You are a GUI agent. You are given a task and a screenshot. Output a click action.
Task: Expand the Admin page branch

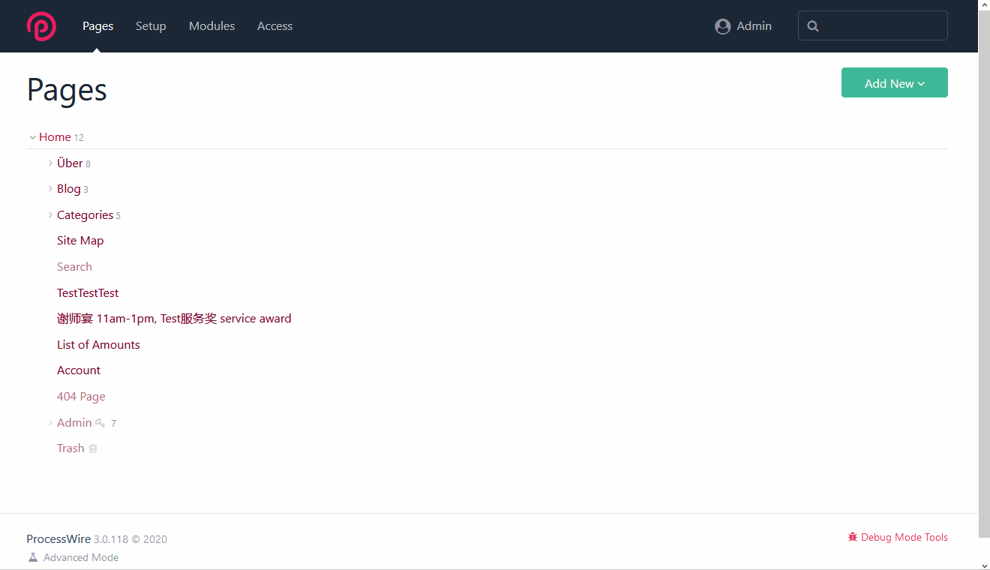[50, 423]
